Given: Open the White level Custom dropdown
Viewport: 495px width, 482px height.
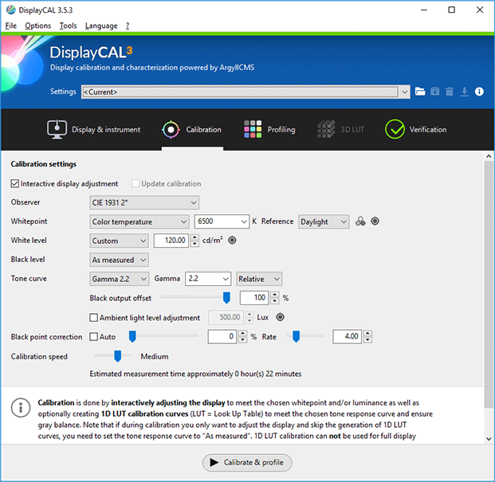Looking at the screenshot, I should [119, 241].
